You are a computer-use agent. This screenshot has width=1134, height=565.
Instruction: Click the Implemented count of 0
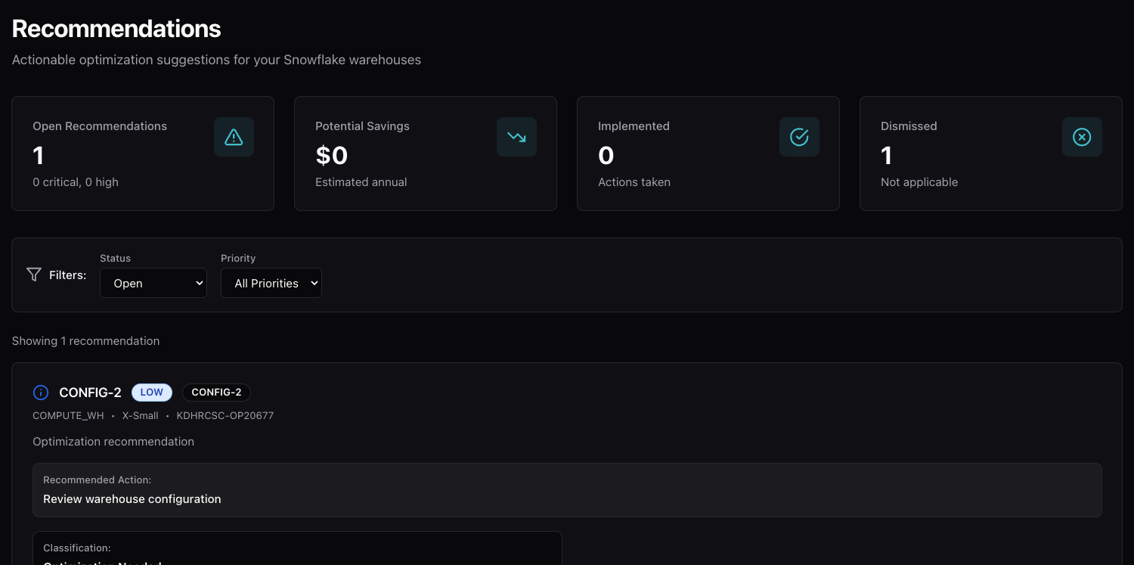(606, 156)
